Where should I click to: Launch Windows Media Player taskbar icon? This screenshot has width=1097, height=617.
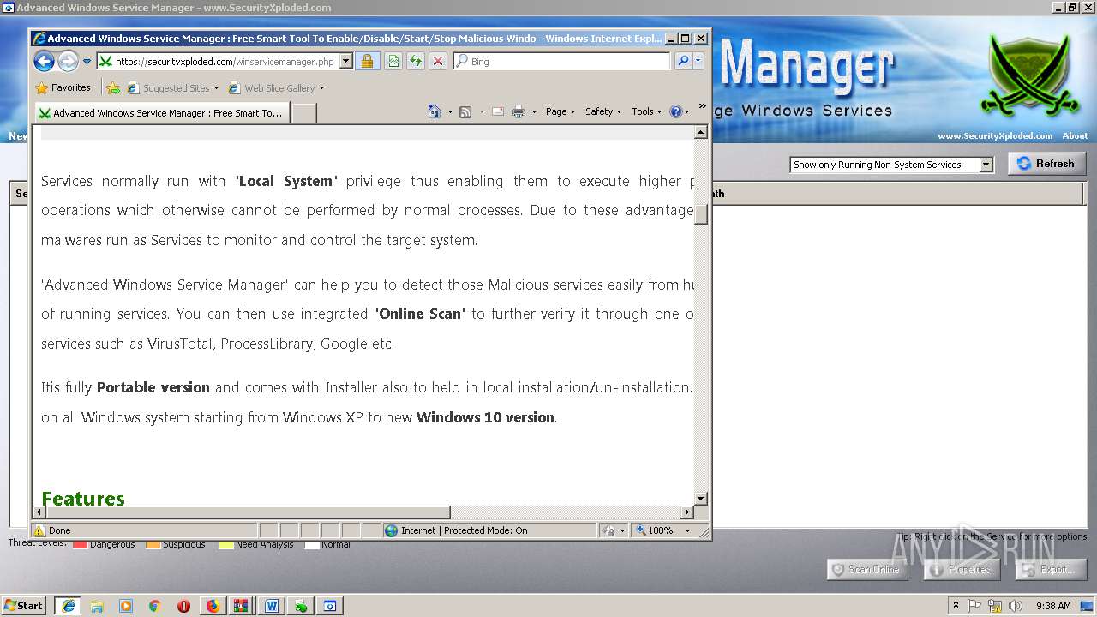pyautogui.click(x=126, y=605)
